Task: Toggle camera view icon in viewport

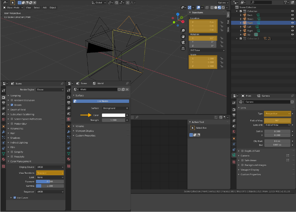Action: [x=183, y=42]
